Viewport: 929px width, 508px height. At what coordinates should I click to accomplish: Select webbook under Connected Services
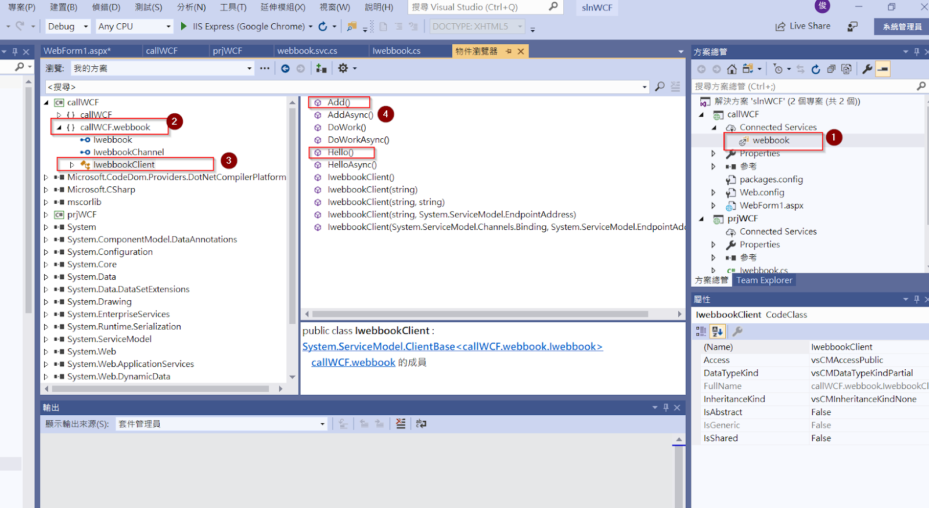click(x=770, y=140)
